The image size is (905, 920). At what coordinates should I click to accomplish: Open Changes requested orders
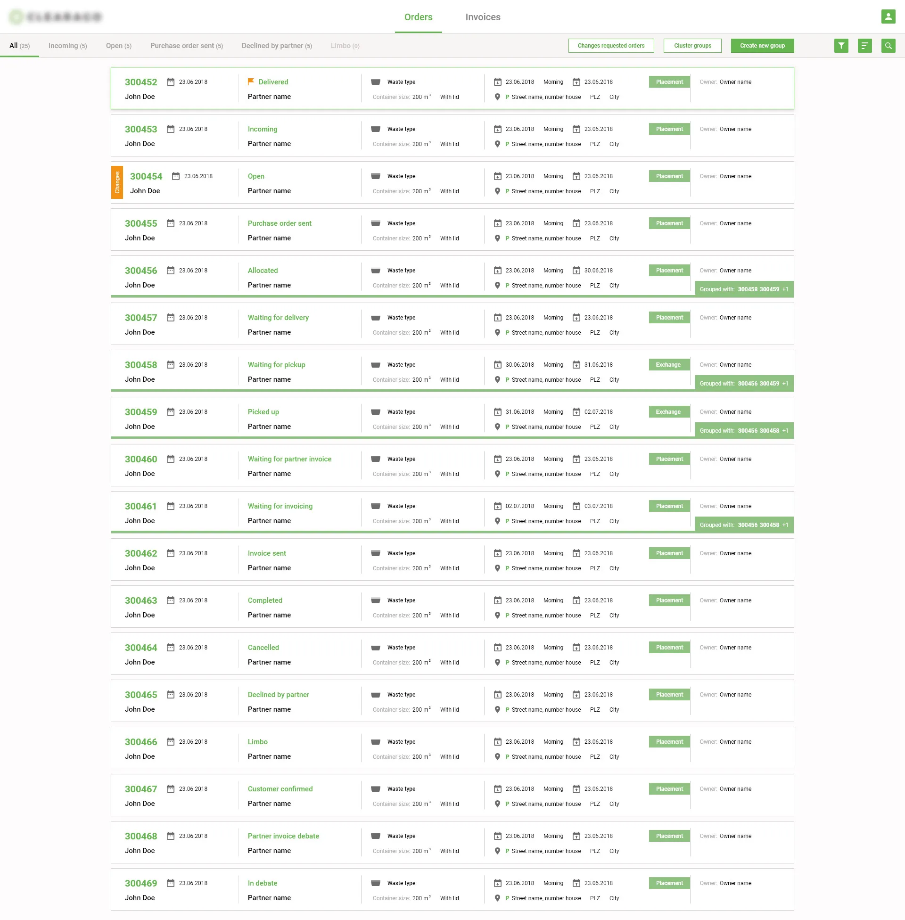coord(611,46)
